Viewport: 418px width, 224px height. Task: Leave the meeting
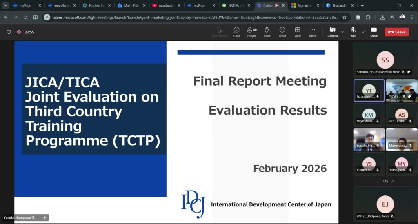click(x=397, y=32)
